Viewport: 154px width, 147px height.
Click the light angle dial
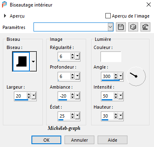click(136, 76)
